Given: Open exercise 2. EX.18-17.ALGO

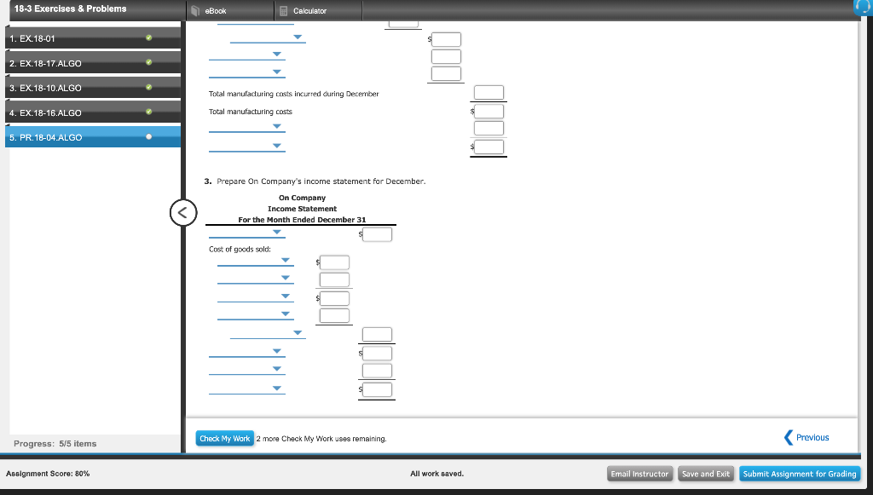Looking at the screenshot, I should coord(93,63).
